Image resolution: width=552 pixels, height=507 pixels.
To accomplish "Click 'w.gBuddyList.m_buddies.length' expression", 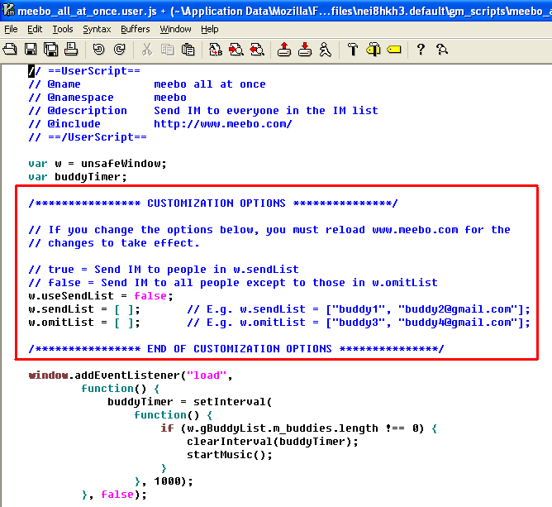I will [283, 428].
